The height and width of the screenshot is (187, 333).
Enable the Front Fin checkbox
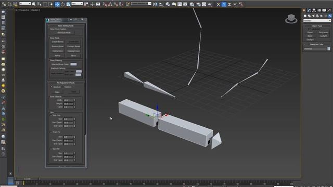click(51, 132)
